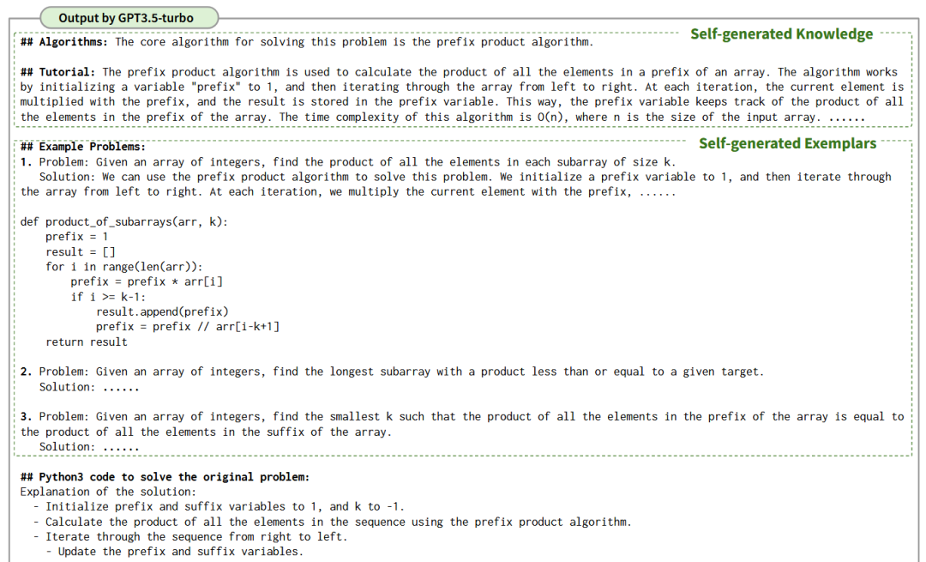The image size is (926, 562).
Task: Click the "## Tutorial:" heading text
Action: (58, 72)
